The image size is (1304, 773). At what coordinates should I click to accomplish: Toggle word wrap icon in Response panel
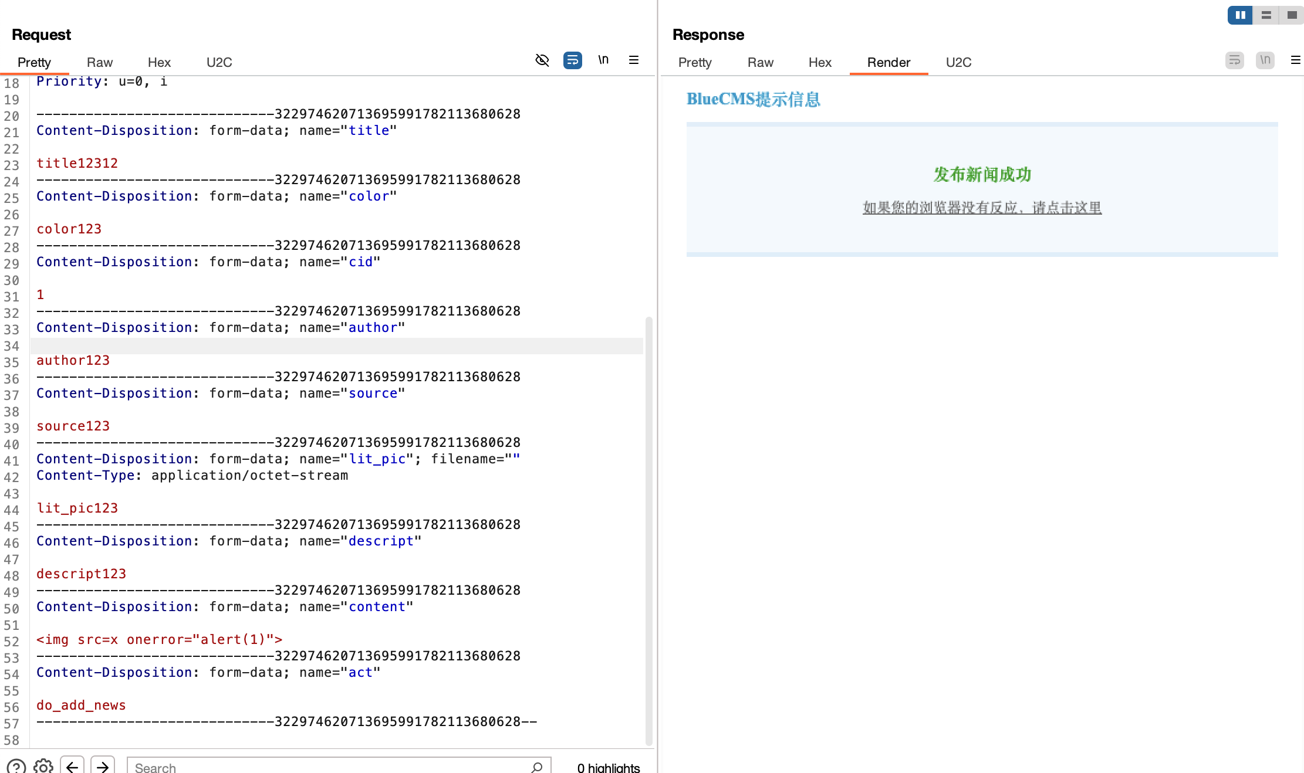point(1235,60)
